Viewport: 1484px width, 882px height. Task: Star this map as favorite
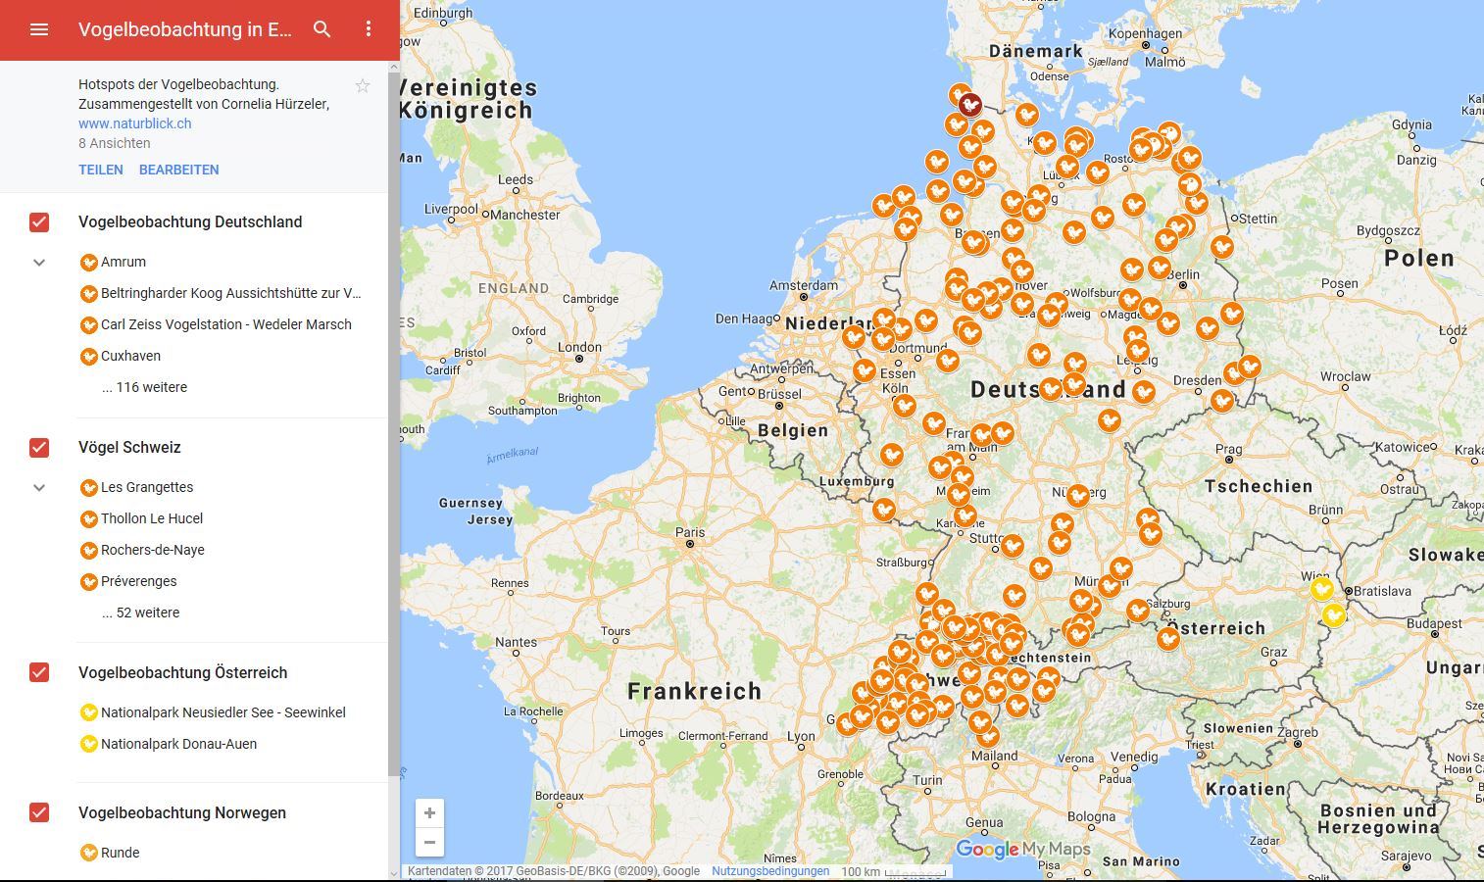[x=363, y=86]
